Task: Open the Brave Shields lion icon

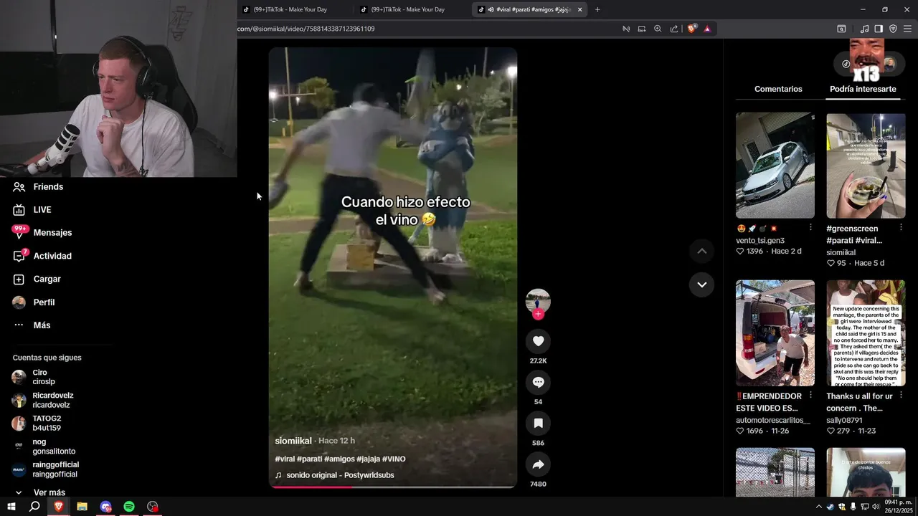Action: 692,29
